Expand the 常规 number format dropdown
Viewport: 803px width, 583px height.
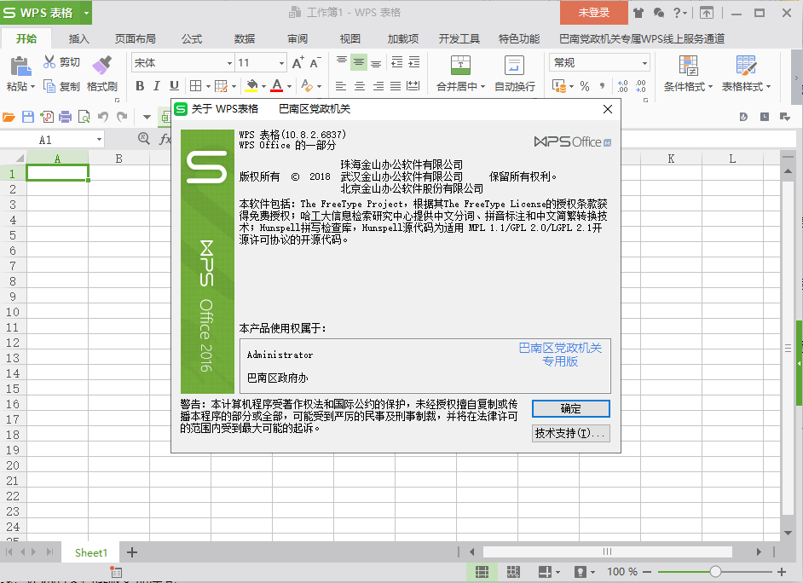(x=644, y=63)
